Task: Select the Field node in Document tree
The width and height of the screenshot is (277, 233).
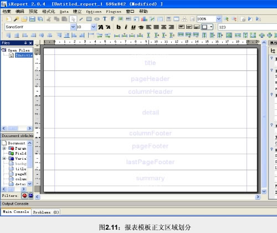Action: 20,153
